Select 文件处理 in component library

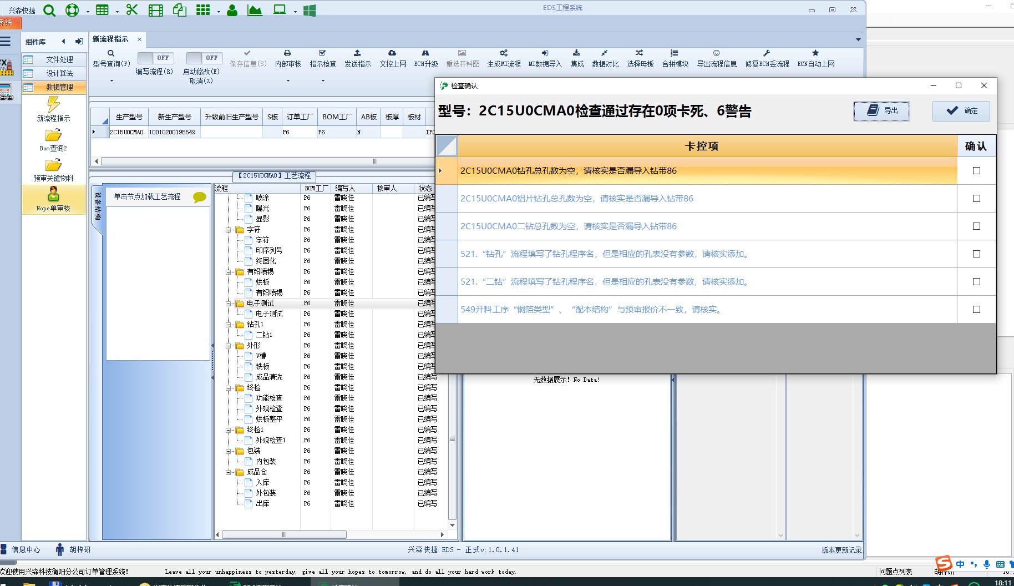tap(54, 59)
